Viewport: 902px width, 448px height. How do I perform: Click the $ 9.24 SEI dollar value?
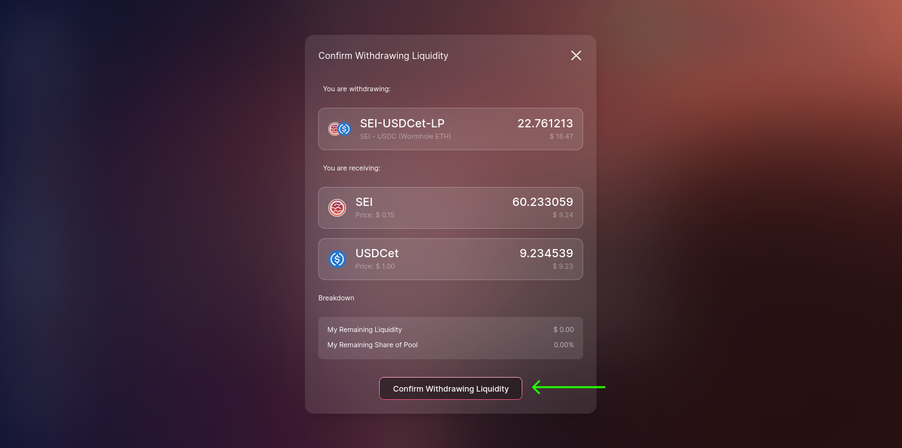(x=562, y=215)
